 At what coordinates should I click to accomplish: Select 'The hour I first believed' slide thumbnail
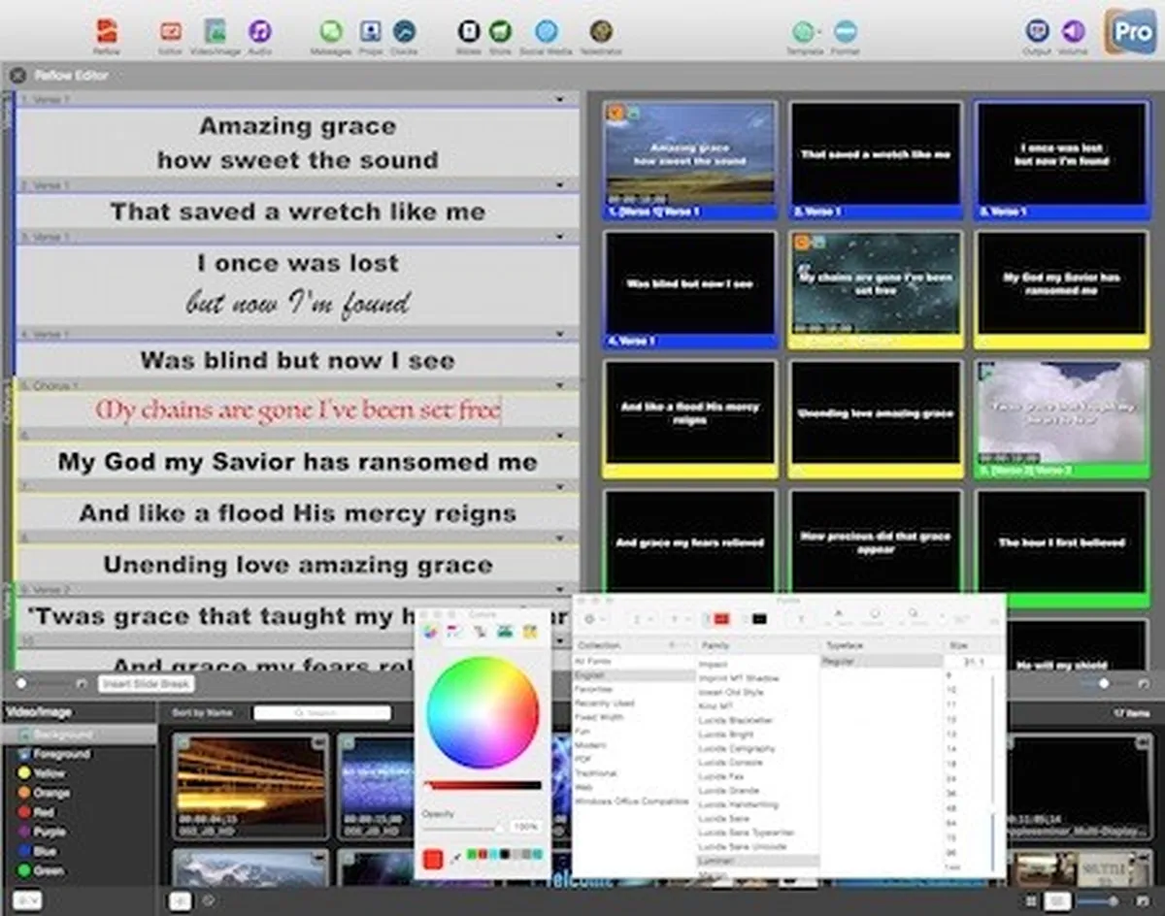click(x=1062, y=548)
